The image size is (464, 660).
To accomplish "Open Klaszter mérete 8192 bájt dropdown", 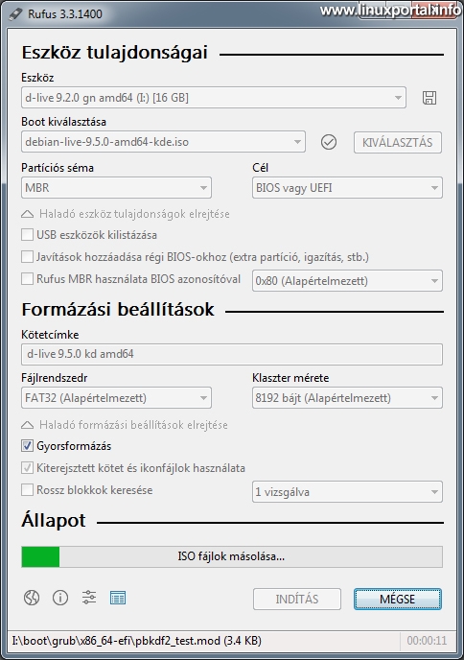I will click(347, 398).
